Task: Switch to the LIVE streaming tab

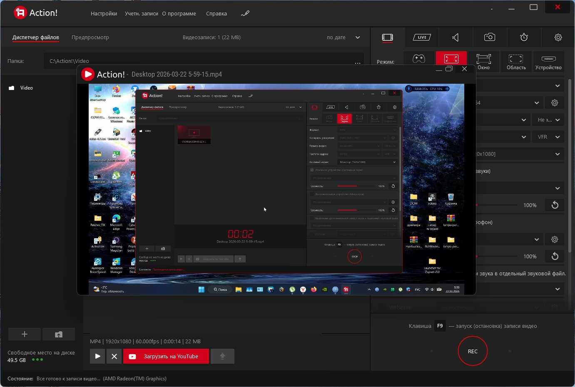Action: point(422,37)
